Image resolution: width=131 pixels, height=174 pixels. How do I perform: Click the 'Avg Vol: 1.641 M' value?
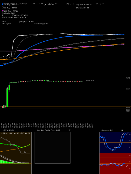click(84, 5)
